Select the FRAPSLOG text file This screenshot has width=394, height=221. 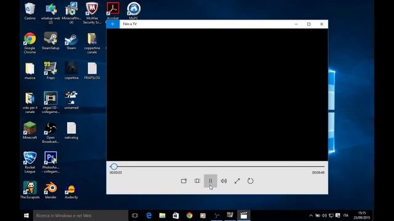pyautogui.click(x=92, y=71)
